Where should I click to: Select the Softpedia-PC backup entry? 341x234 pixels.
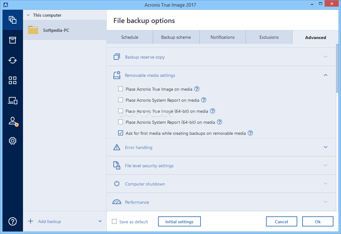point(65,30)
